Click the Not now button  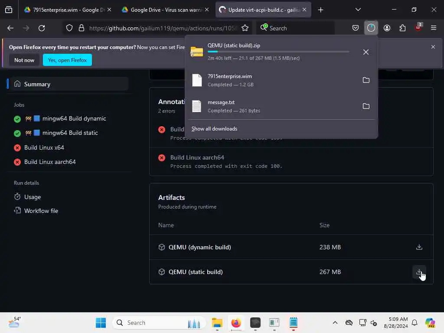tap(24, 60)
